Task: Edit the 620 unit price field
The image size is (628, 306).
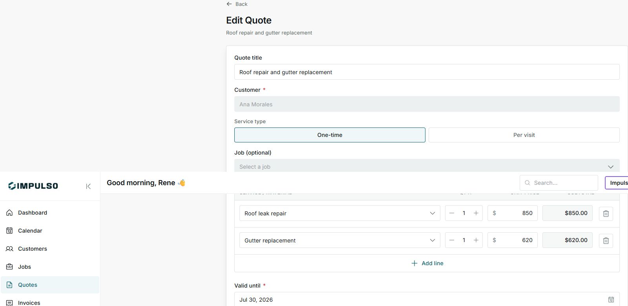Action: tap(513, 240)
